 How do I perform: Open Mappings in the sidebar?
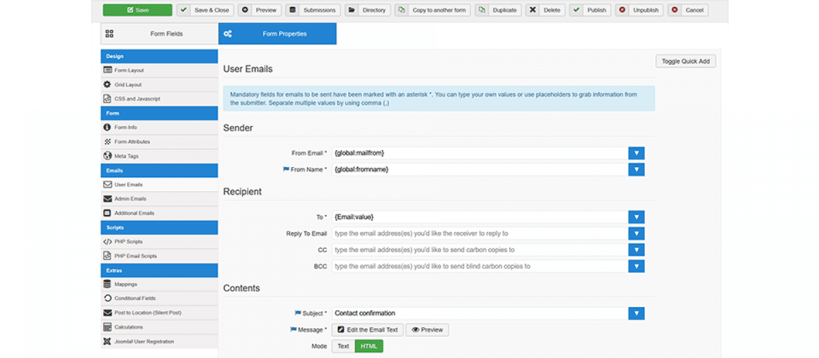coord(159,284)
